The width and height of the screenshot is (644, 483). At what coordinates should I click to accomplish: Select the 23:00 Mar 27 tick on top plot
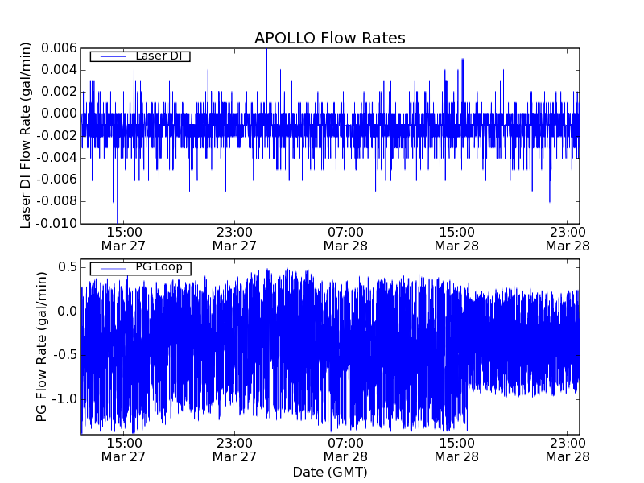point(234,238)
